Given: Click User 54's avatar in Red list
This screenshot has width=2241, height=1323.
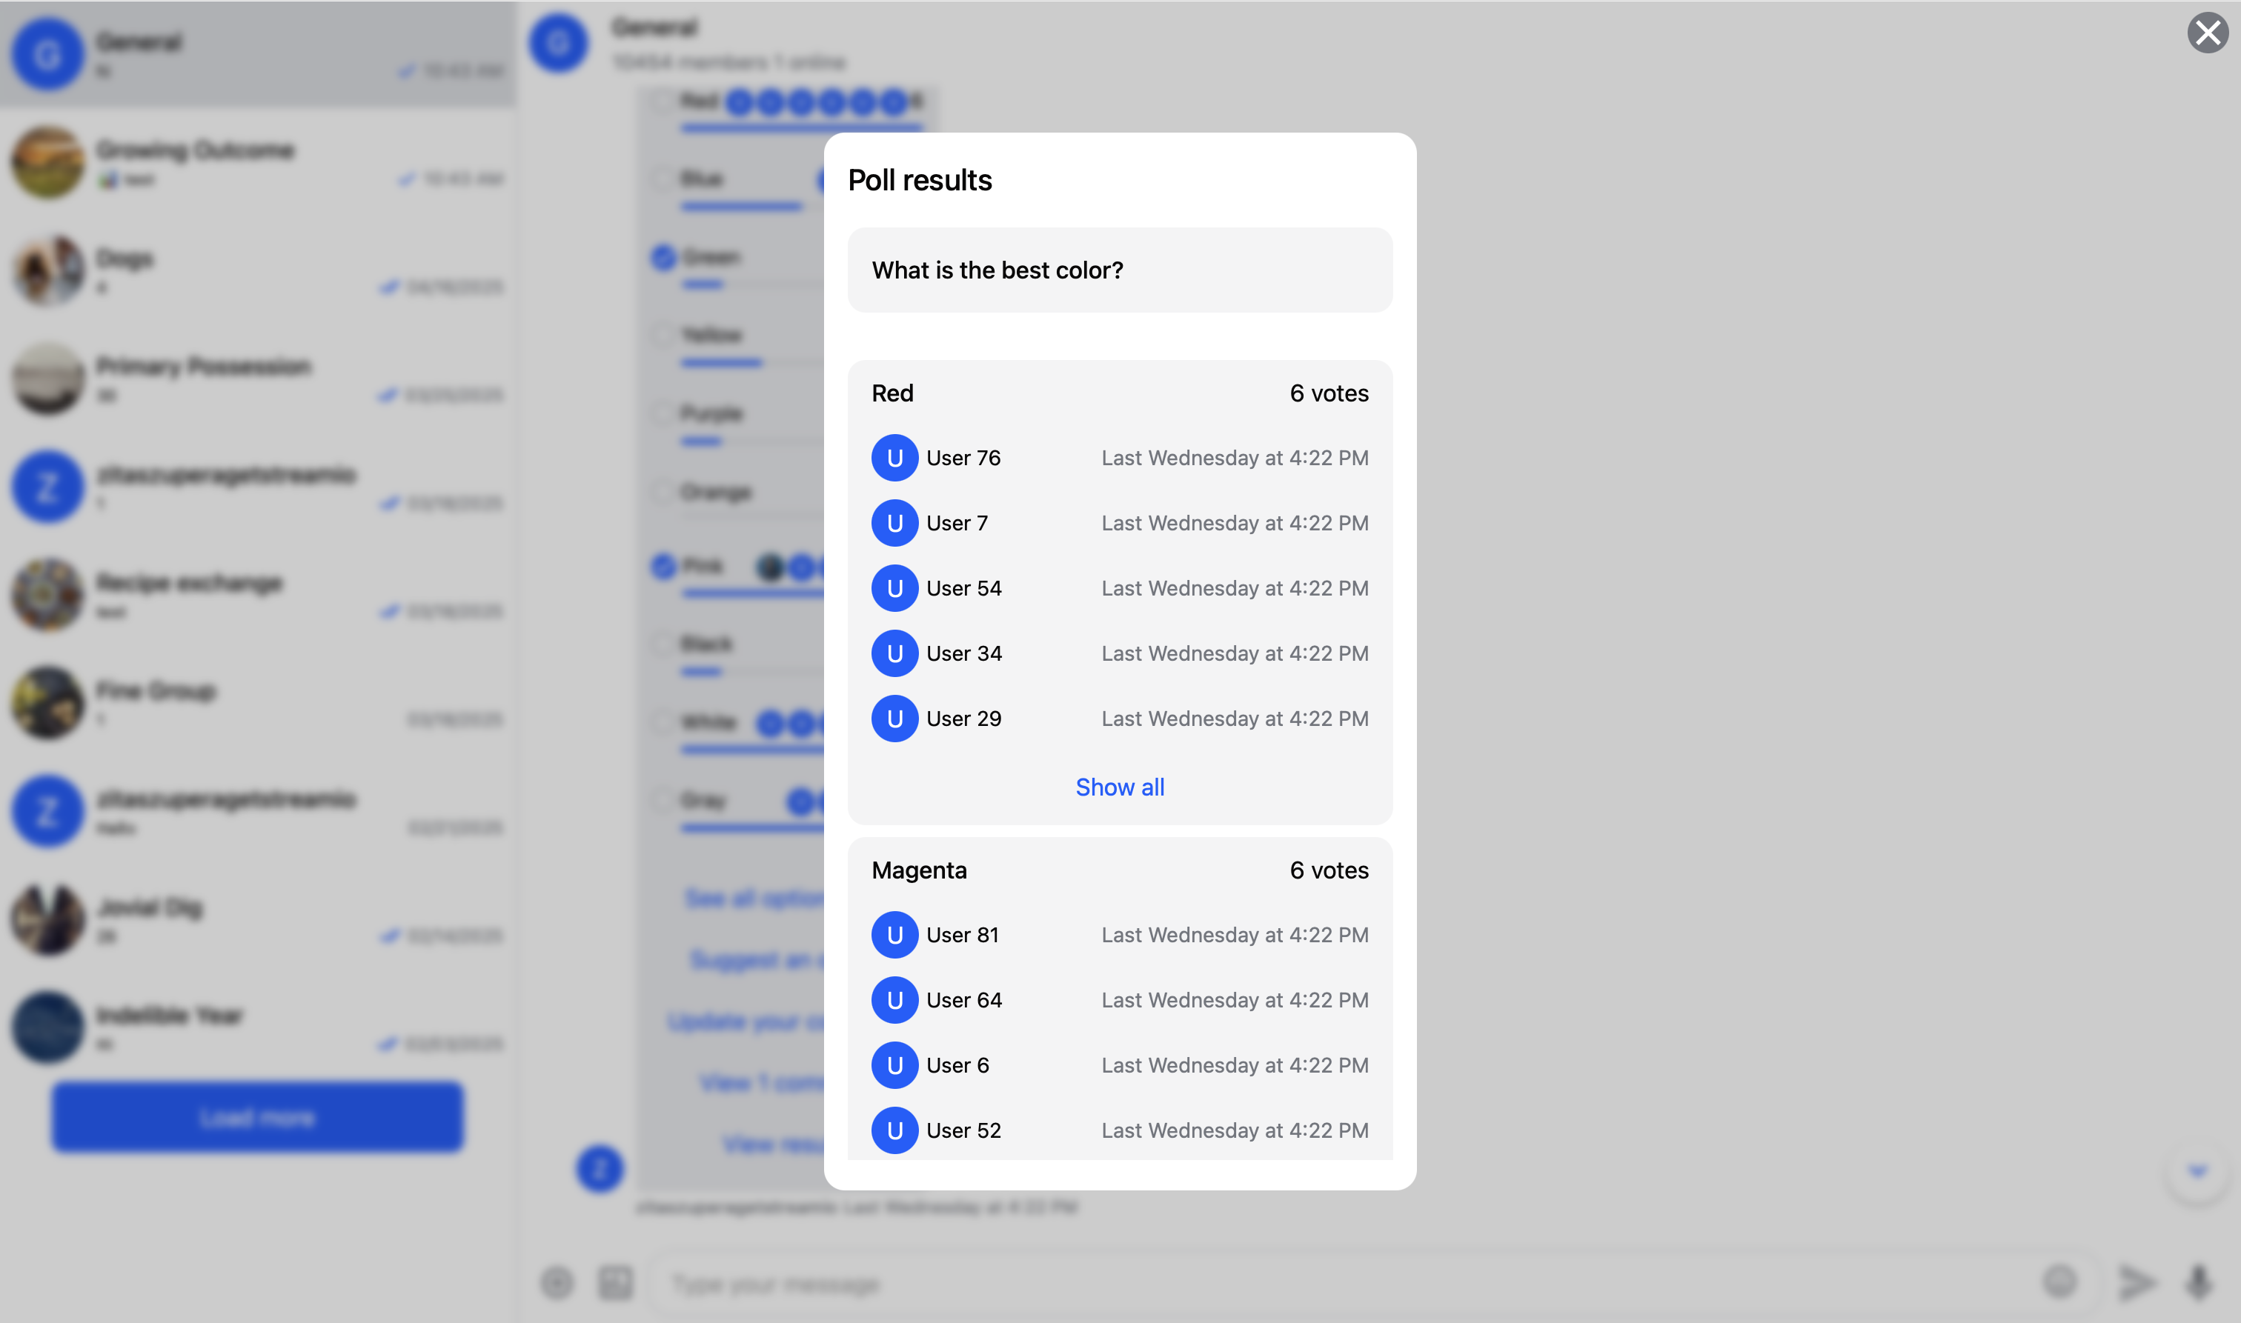Looking at the screenshot, I should pyautogui.click(x=894, y=587).
